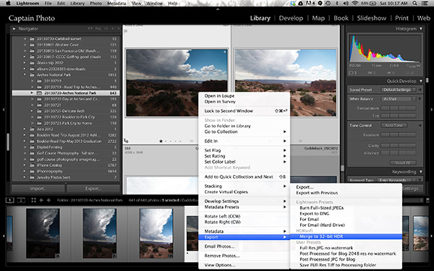Open the Lightroom menu in menu bar

click(x=27, y=4)
